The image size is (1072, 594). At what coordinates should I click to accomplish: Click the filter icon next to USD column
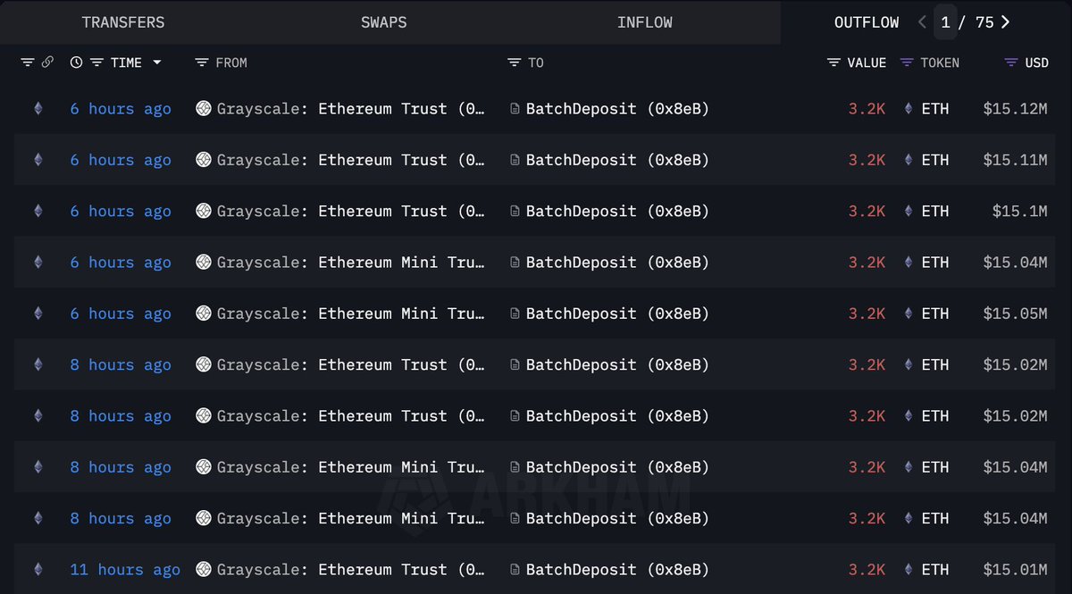tap(1010, 63)
